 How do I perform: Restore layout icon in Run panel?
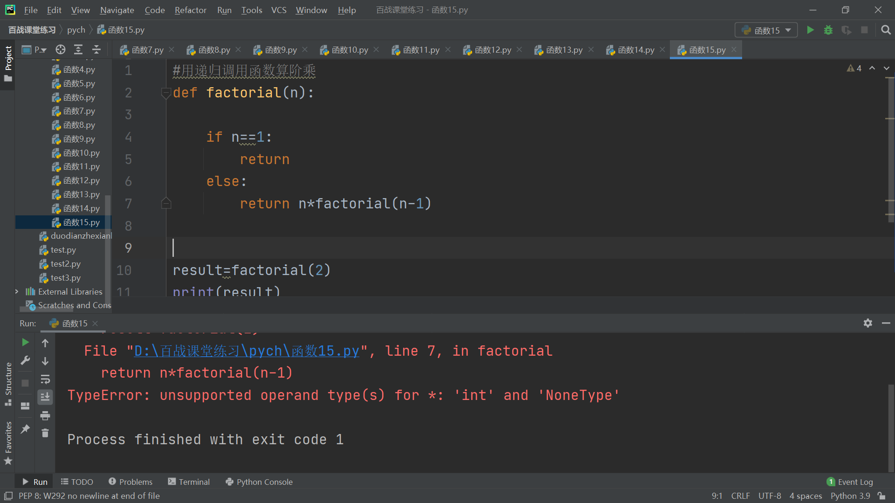tap(25, 406)
